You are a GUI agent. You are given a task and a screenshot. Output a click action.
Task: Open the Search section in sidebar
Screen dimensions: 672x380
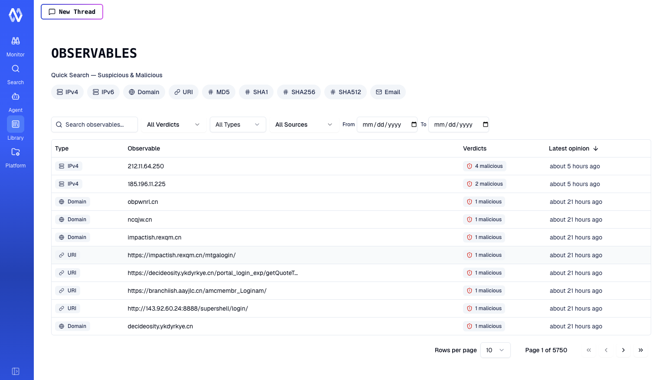(16, 74)
